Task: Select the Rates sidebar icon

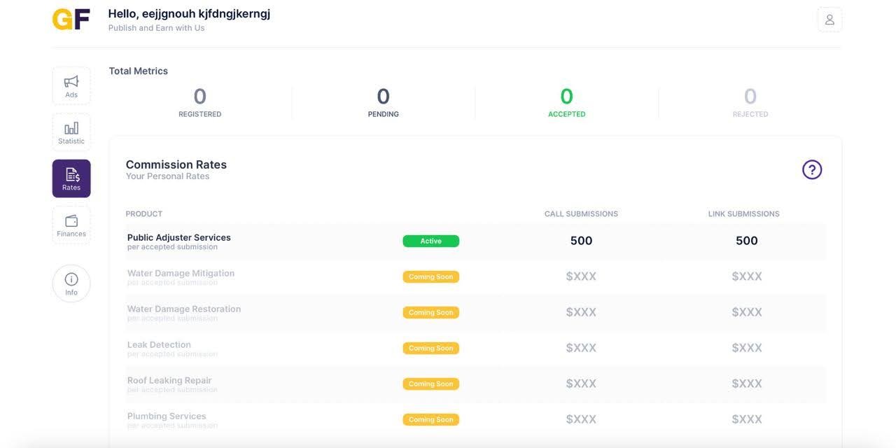Action: pos(71,178)
